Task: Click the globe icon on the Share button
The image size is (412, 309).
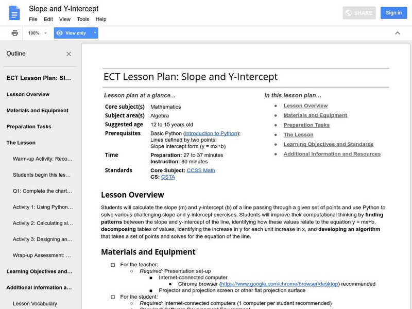Action: click(349, 13)
